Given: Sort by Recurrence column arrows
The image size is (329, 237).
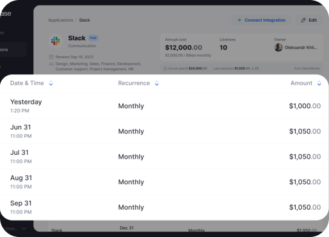Looking at the screenshot, I should tap(157, 83).
